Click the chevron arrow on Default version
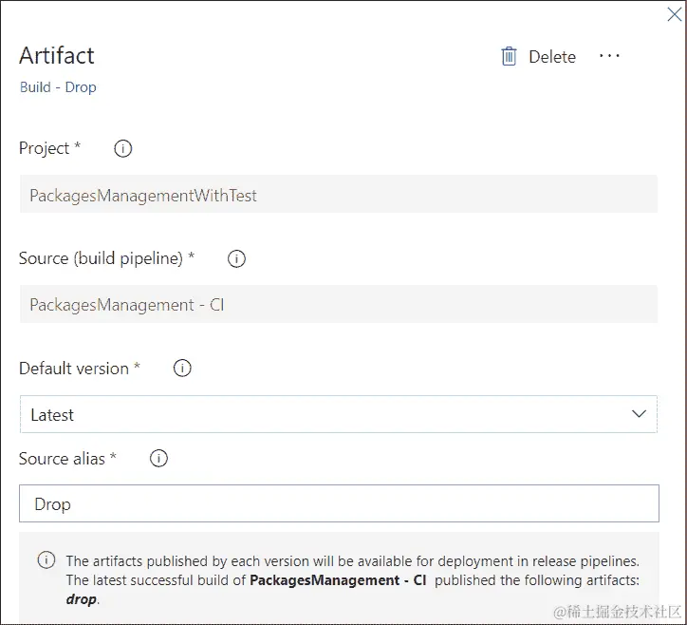687x625 pixels. click(639, 414)
